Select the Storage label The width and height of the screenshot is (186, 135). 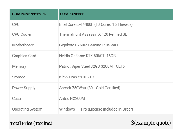pyautogui.click(x=19, y=77)
